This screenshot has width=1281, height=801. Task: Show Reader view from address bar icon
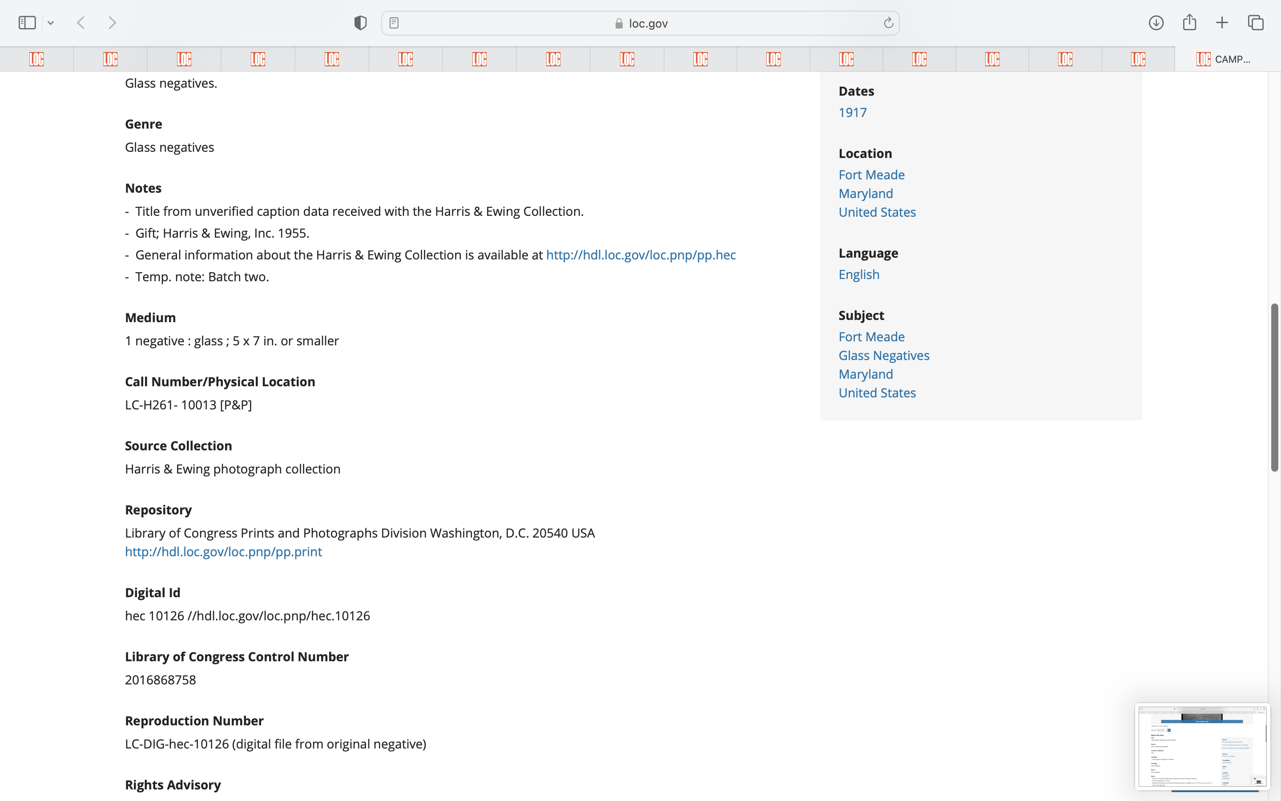tap(394, 23)
